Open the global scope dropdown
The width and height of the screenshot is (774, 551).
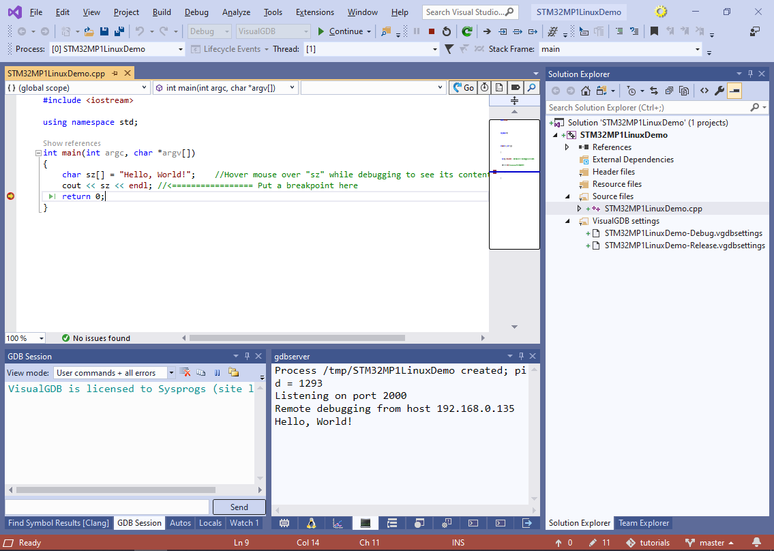pyautogui.click(x=144, y=87)
